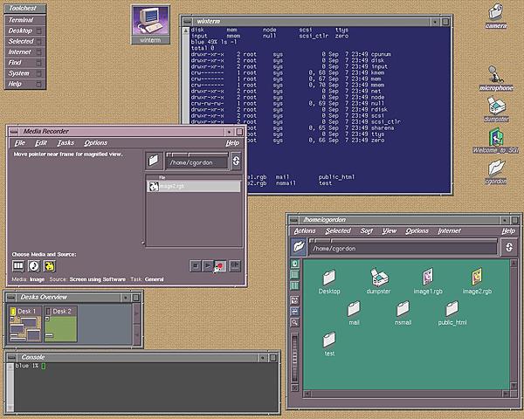Image resolution: width=524 pixels, height=419 pixels.
Task: Click the Desk 1 indicator in Desks Overview
Action: pos(13,312)
